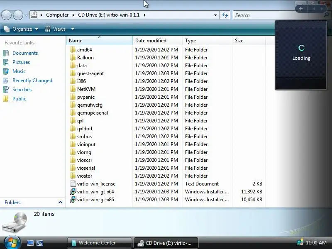Click CD Drive (E:) taskbar button

166,243
